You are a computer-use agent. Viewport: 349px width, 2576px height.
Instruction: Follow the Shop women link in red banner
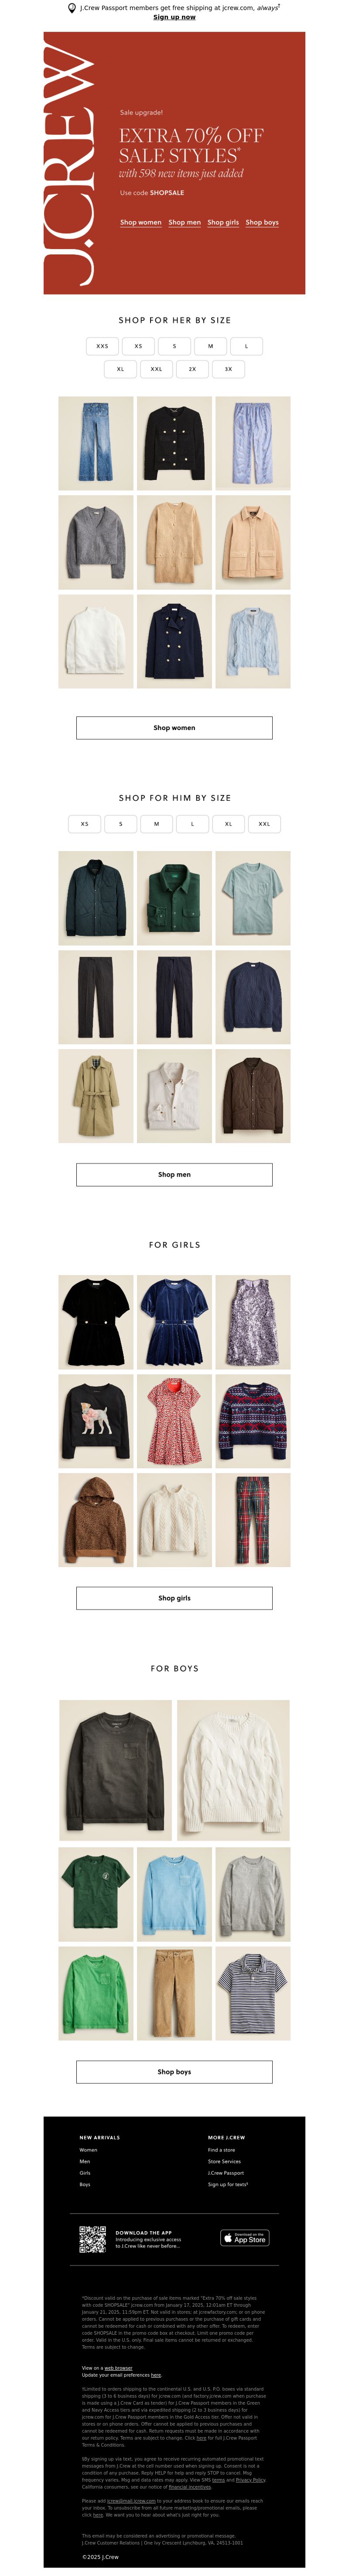(x=140, y=223)
